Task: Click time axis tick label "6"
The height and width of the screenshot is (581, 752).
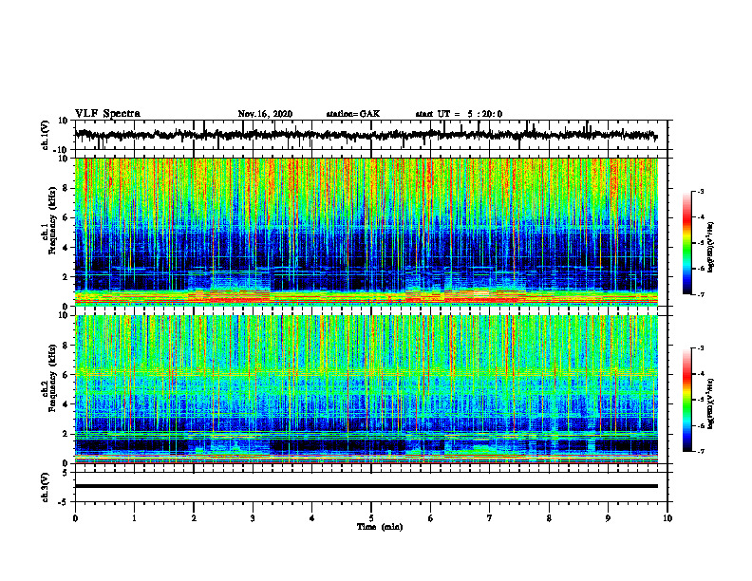Action: 431,518
